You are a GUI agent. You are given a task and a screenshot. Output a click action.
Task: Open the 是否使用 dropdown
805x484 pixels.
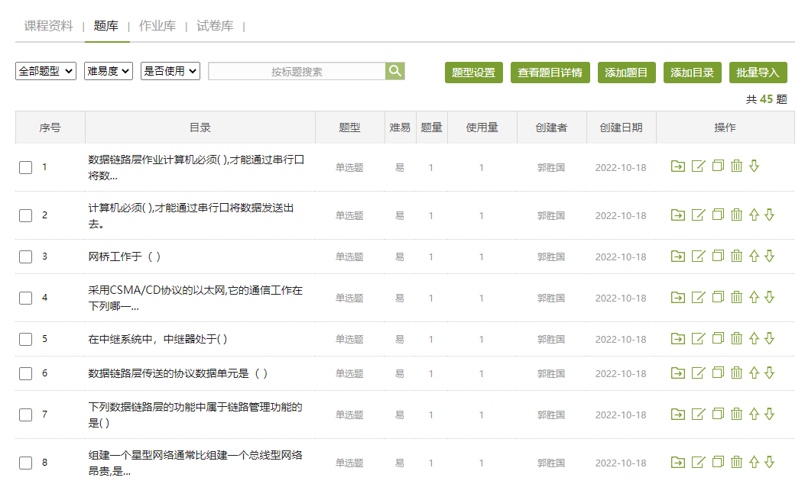[170, 71]
